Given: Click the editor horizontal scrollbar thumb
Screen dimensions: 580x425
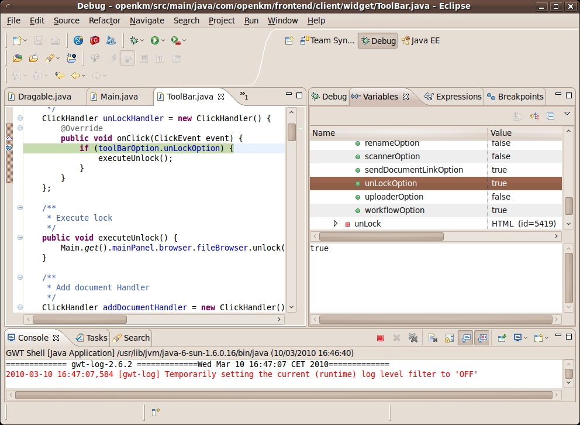Looking at the screenshot, I should (x=80, y=320).
